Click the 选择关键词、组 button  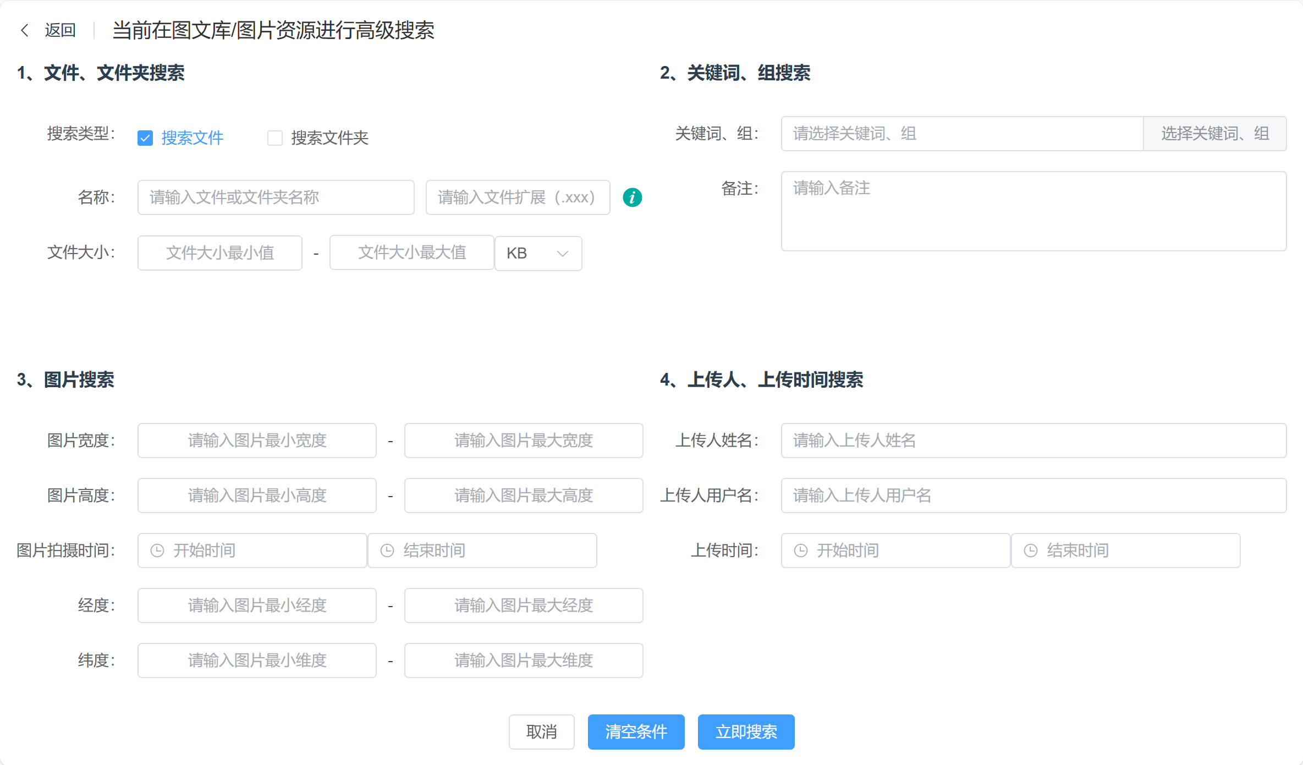coord(1214,134)
